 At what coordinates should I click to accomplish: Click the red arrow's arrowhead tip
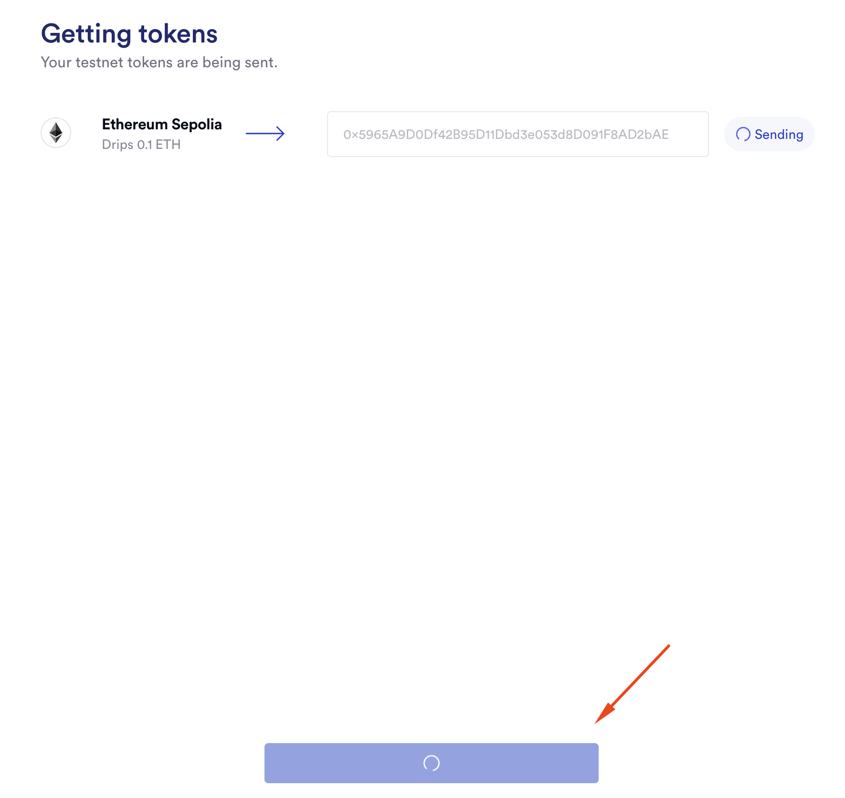pyautogui.click(x=597, y=722)
